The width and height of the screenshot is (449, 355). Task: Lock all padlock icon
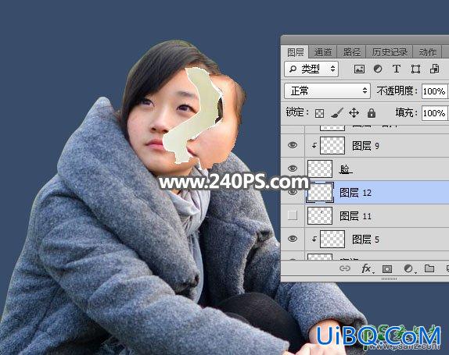(x=372, y=113)
